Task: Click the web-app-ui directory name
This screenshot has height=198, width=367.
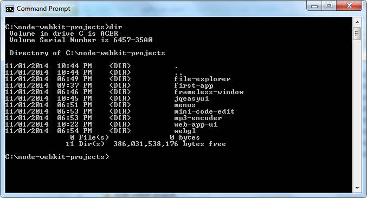Action: pos(196,124)
